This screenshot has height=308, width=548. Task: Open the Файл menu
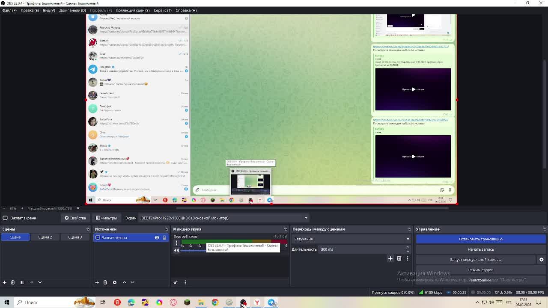[9, 10]
